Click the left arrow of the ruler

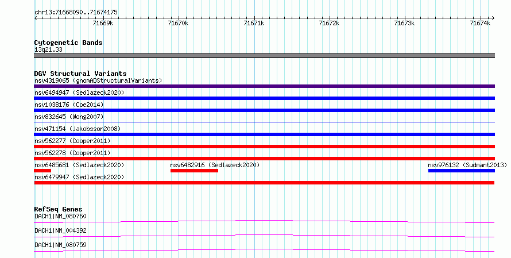coord(36,18)
